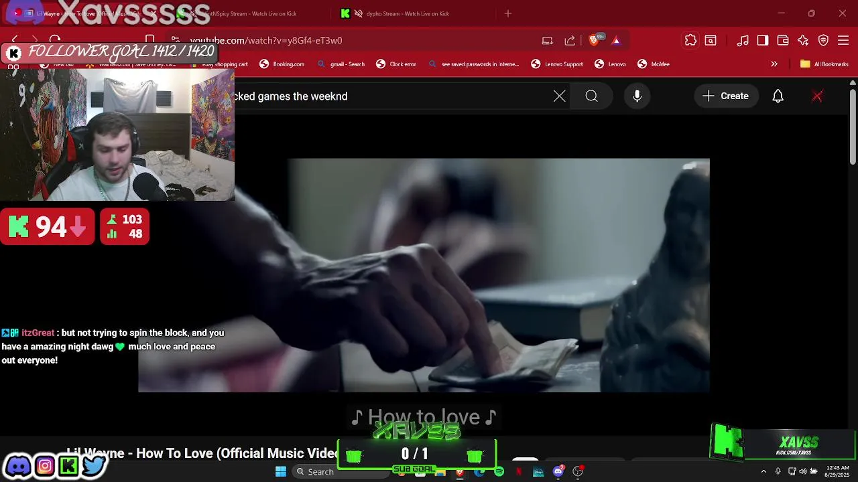Click the browser reload button
858x482 pixels.
click(x=55, y=40)
